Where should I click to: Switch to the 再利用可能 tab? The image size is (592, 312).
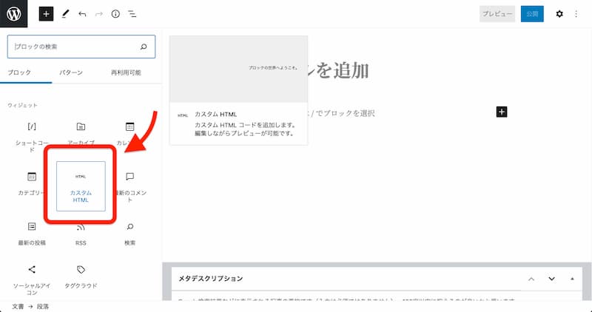click(x=126, y=72)
